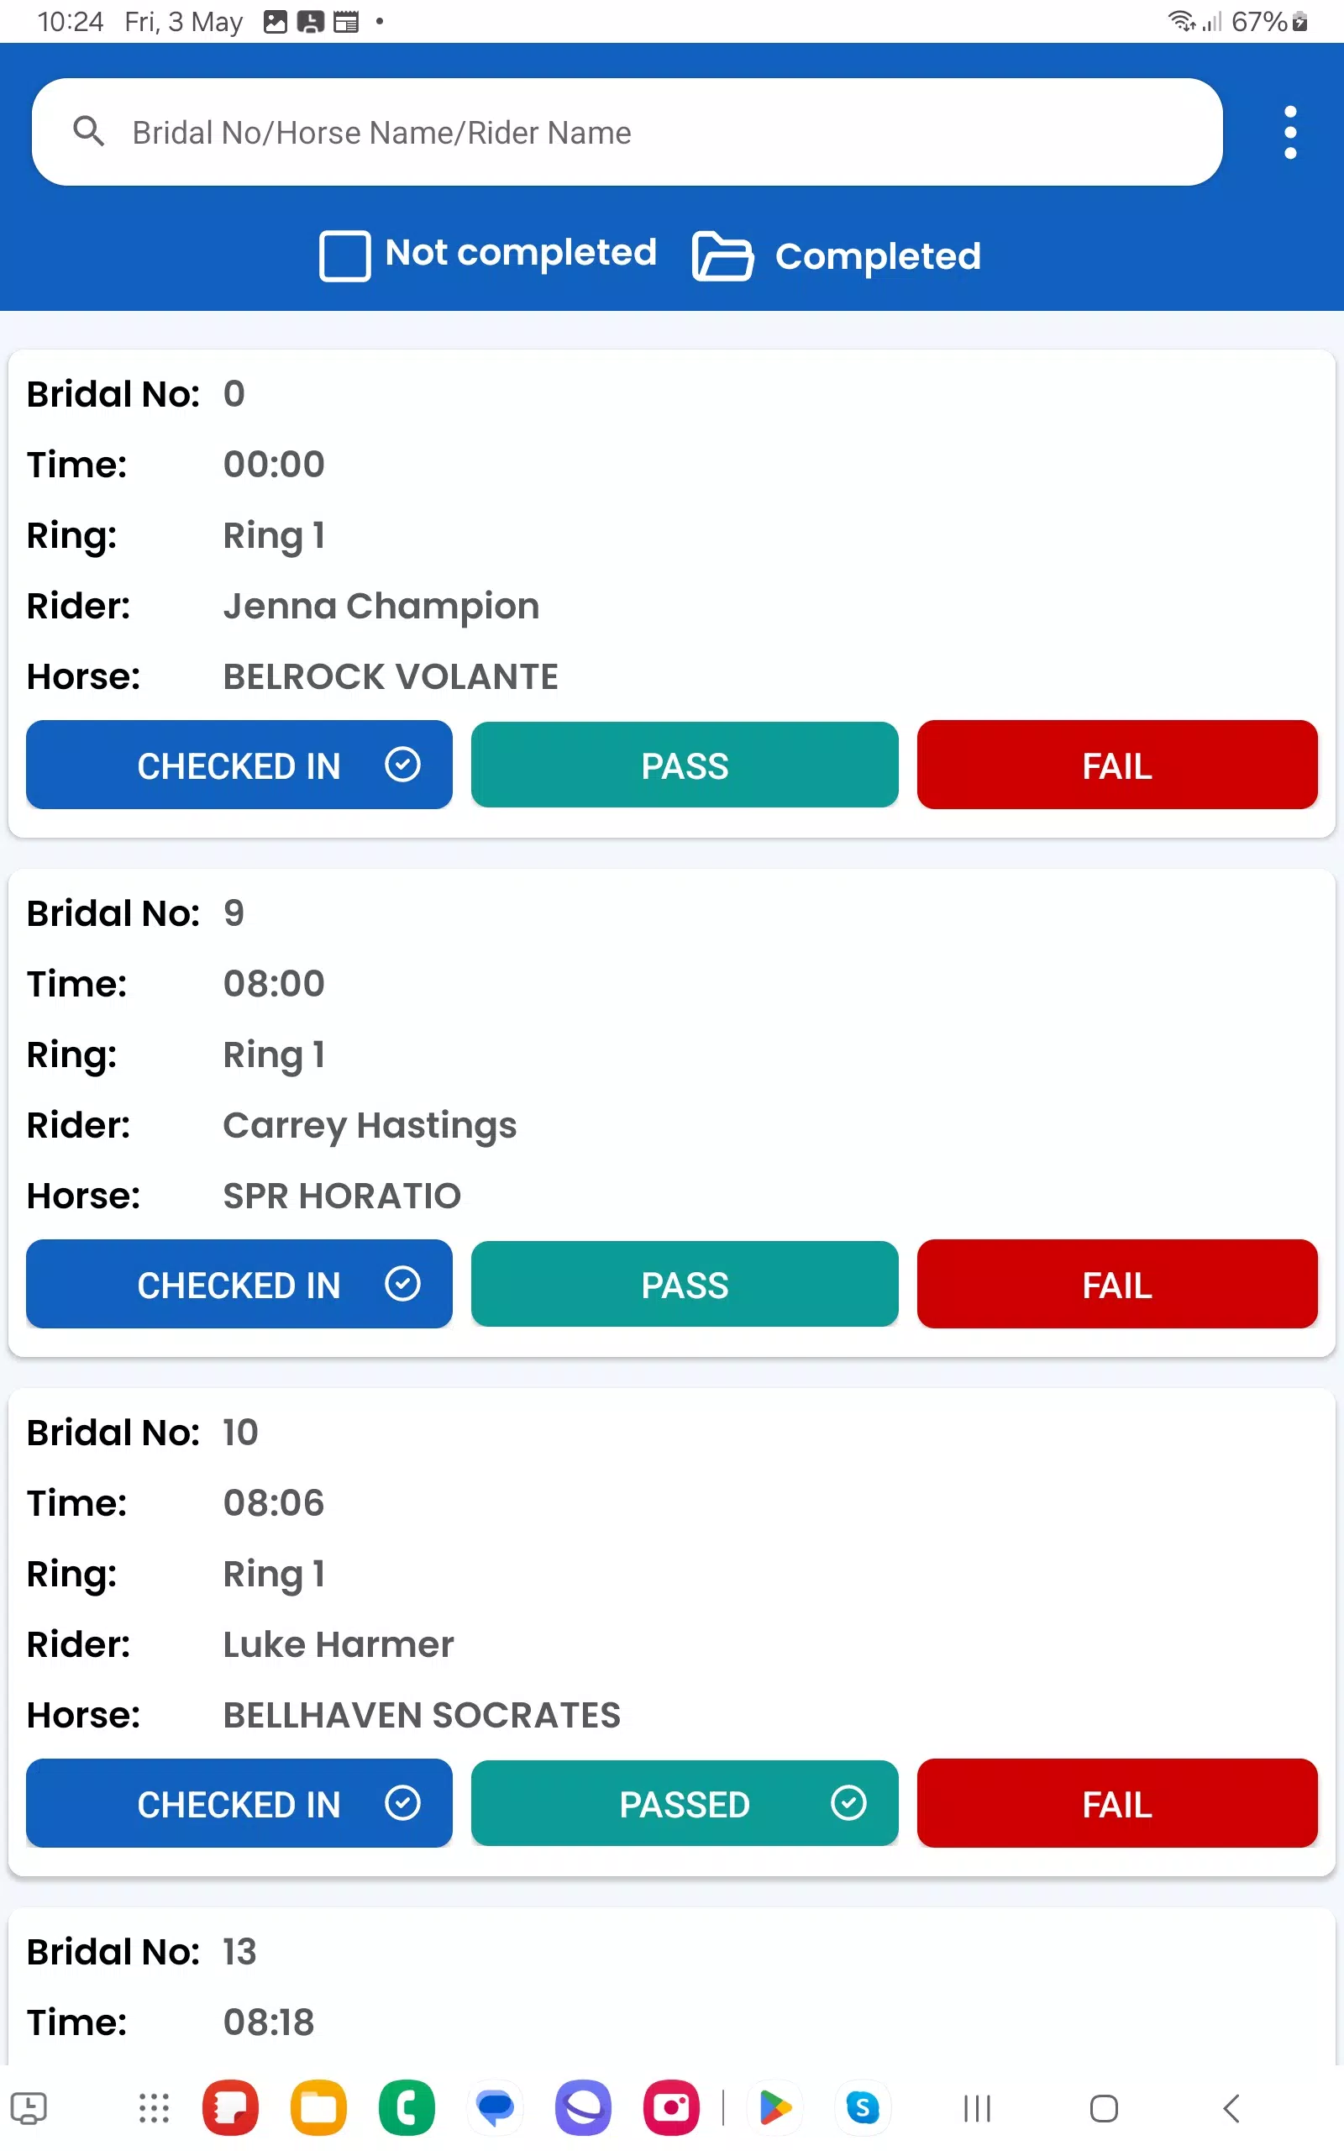Open the yellow My Files app

318,2107
